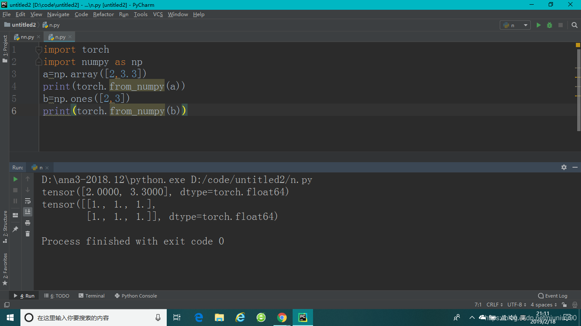Viewport: 581px width, 326px height.
Task: Open the Event Log
Action: coord(553,296)
